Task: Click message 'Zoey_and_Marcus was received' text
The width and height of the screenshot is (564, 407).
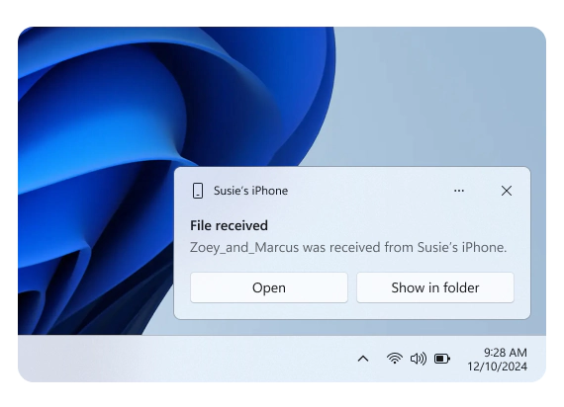Action: 348,248
